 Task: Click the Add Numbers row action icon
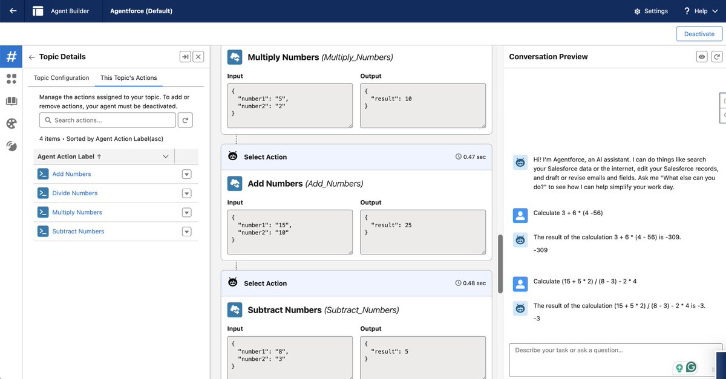coord(42,174)
